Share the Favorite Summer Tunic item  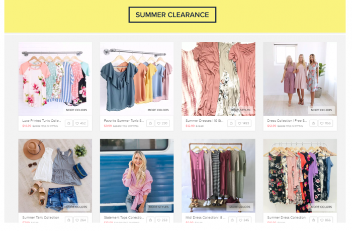pos(150,123)
